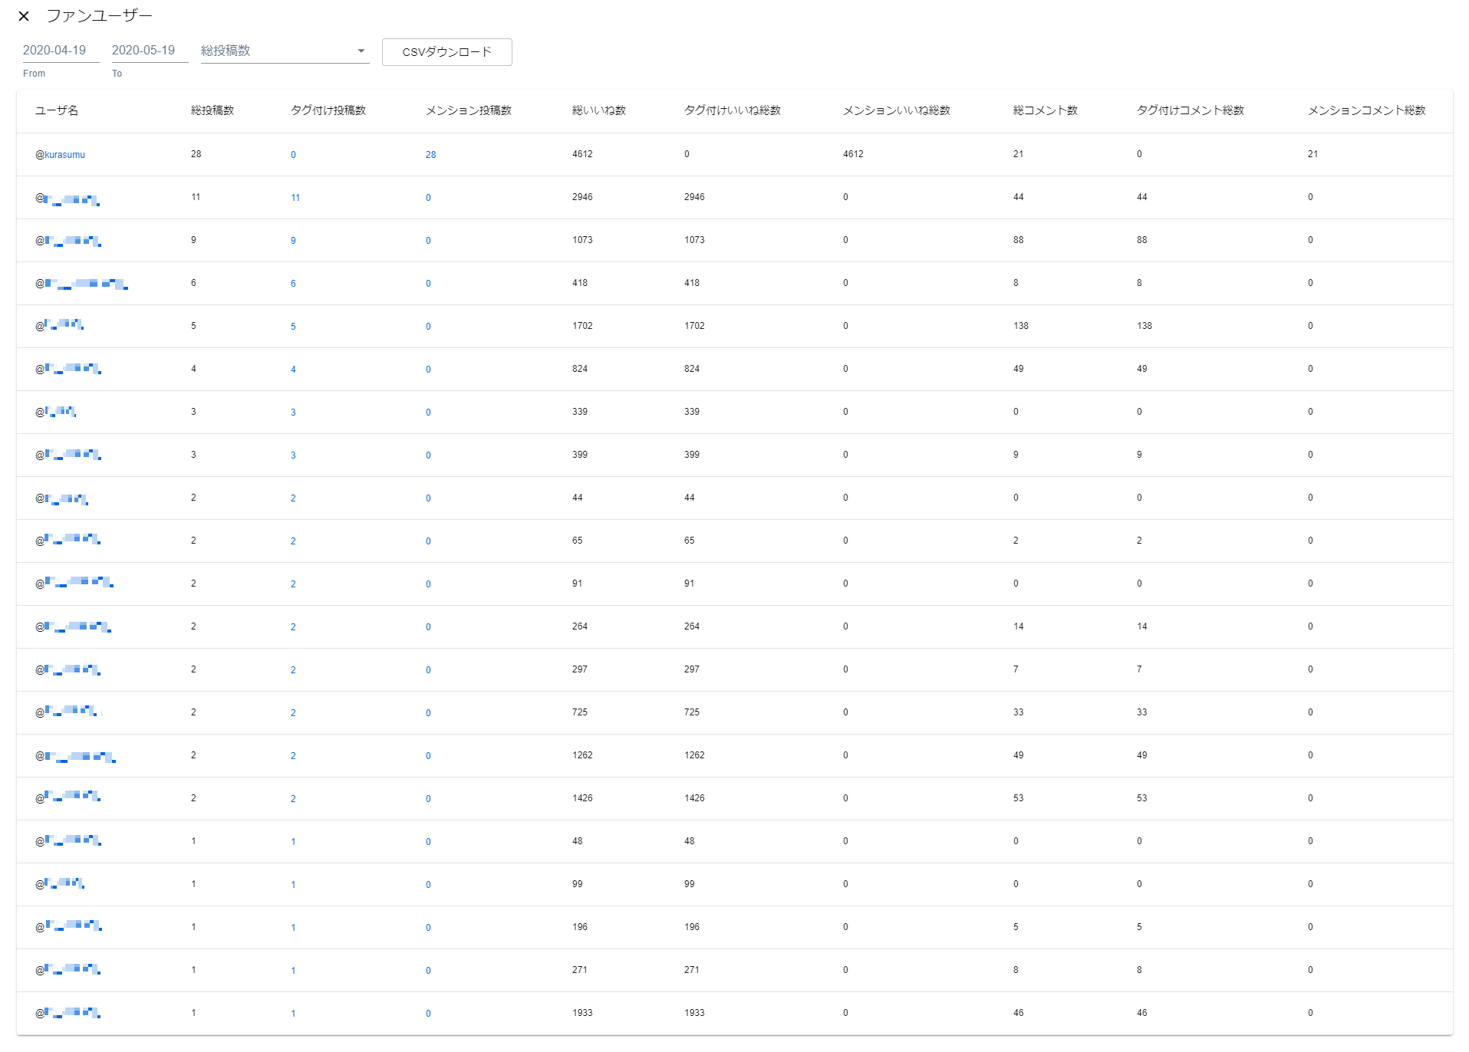Click tagged post count 9 link

[x=293, y=241]
